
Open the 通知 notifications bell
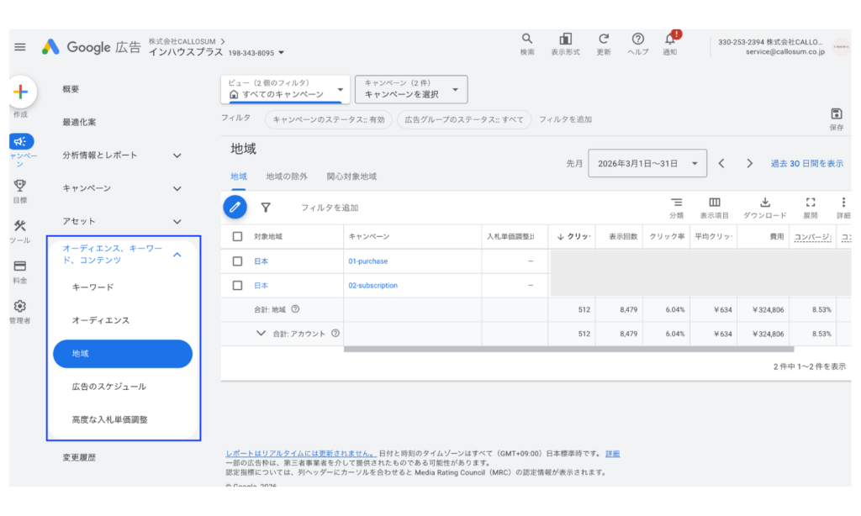pyautogui.click(x=670, y=39)
